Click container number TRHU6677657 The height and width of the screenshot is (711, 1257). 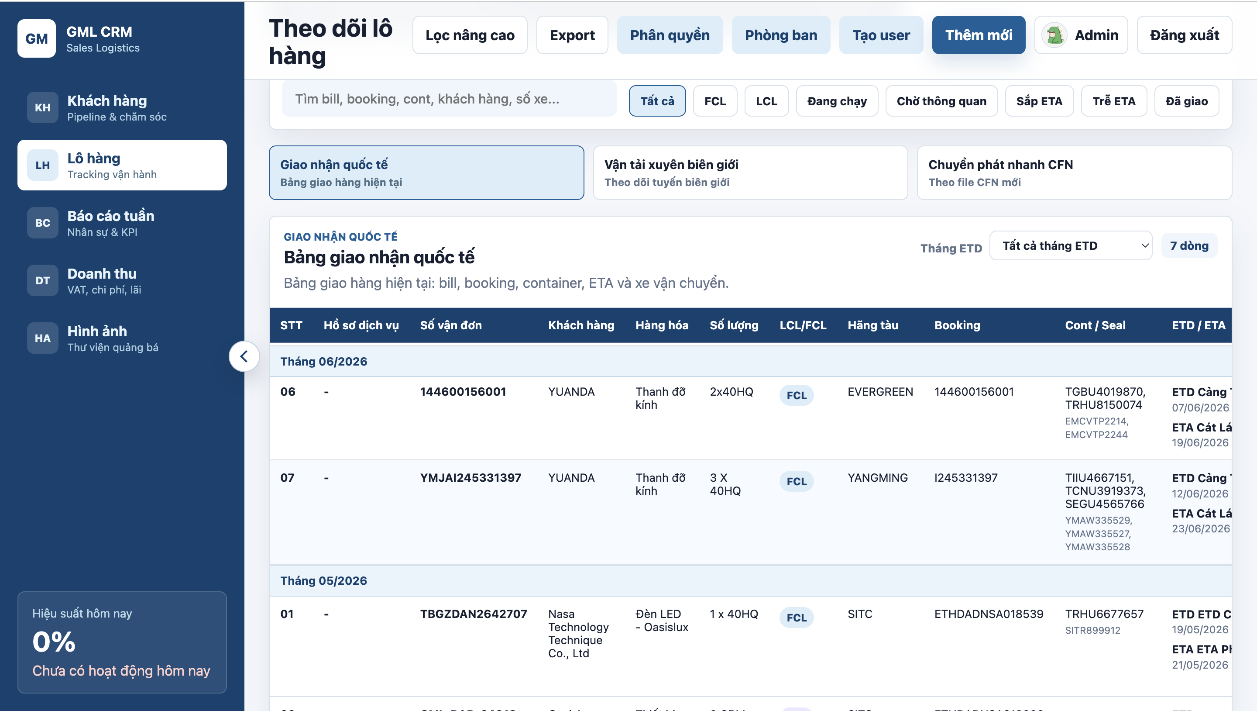[x=1104, y=614]
